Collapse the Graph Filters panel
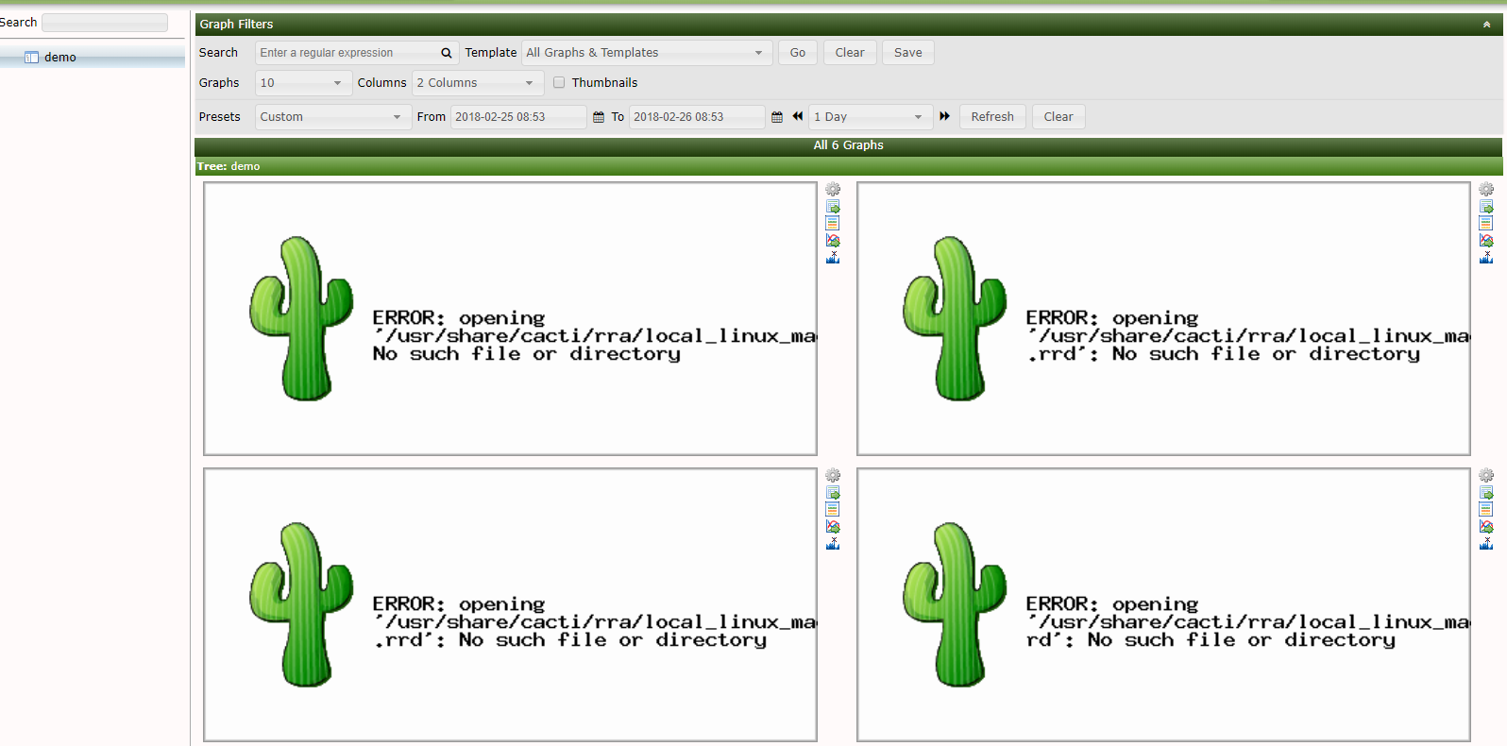The width and height of the screenshot is (1507, 746). pos(1487,25)
